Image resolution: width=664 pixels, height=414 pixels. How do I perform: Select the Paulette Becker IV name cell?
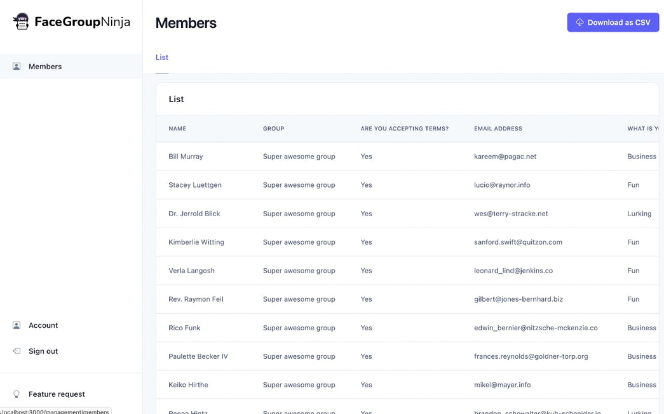click(x=198, y=356)
